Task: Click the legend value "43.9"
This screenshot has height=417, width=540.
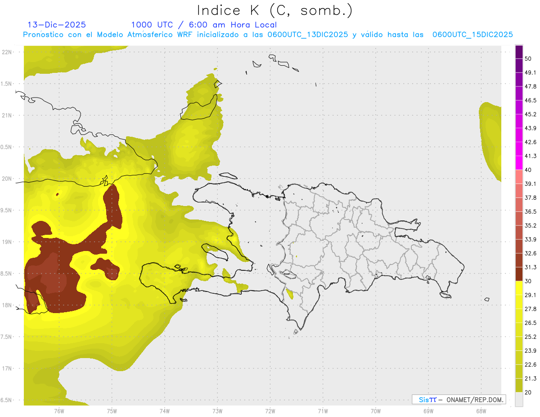Action: coord(531,128)
